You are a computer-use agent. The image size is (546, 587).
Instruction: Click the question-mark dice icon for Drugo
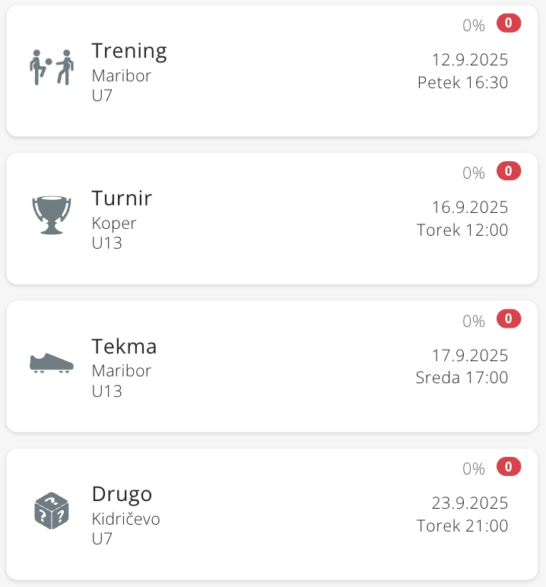point(52,510)
